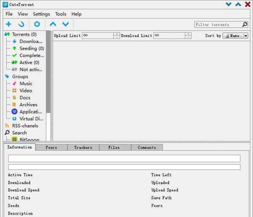Viewport: 253px width, 217px height.
Task: Click the Archives box icon
Action: [14, 104]
